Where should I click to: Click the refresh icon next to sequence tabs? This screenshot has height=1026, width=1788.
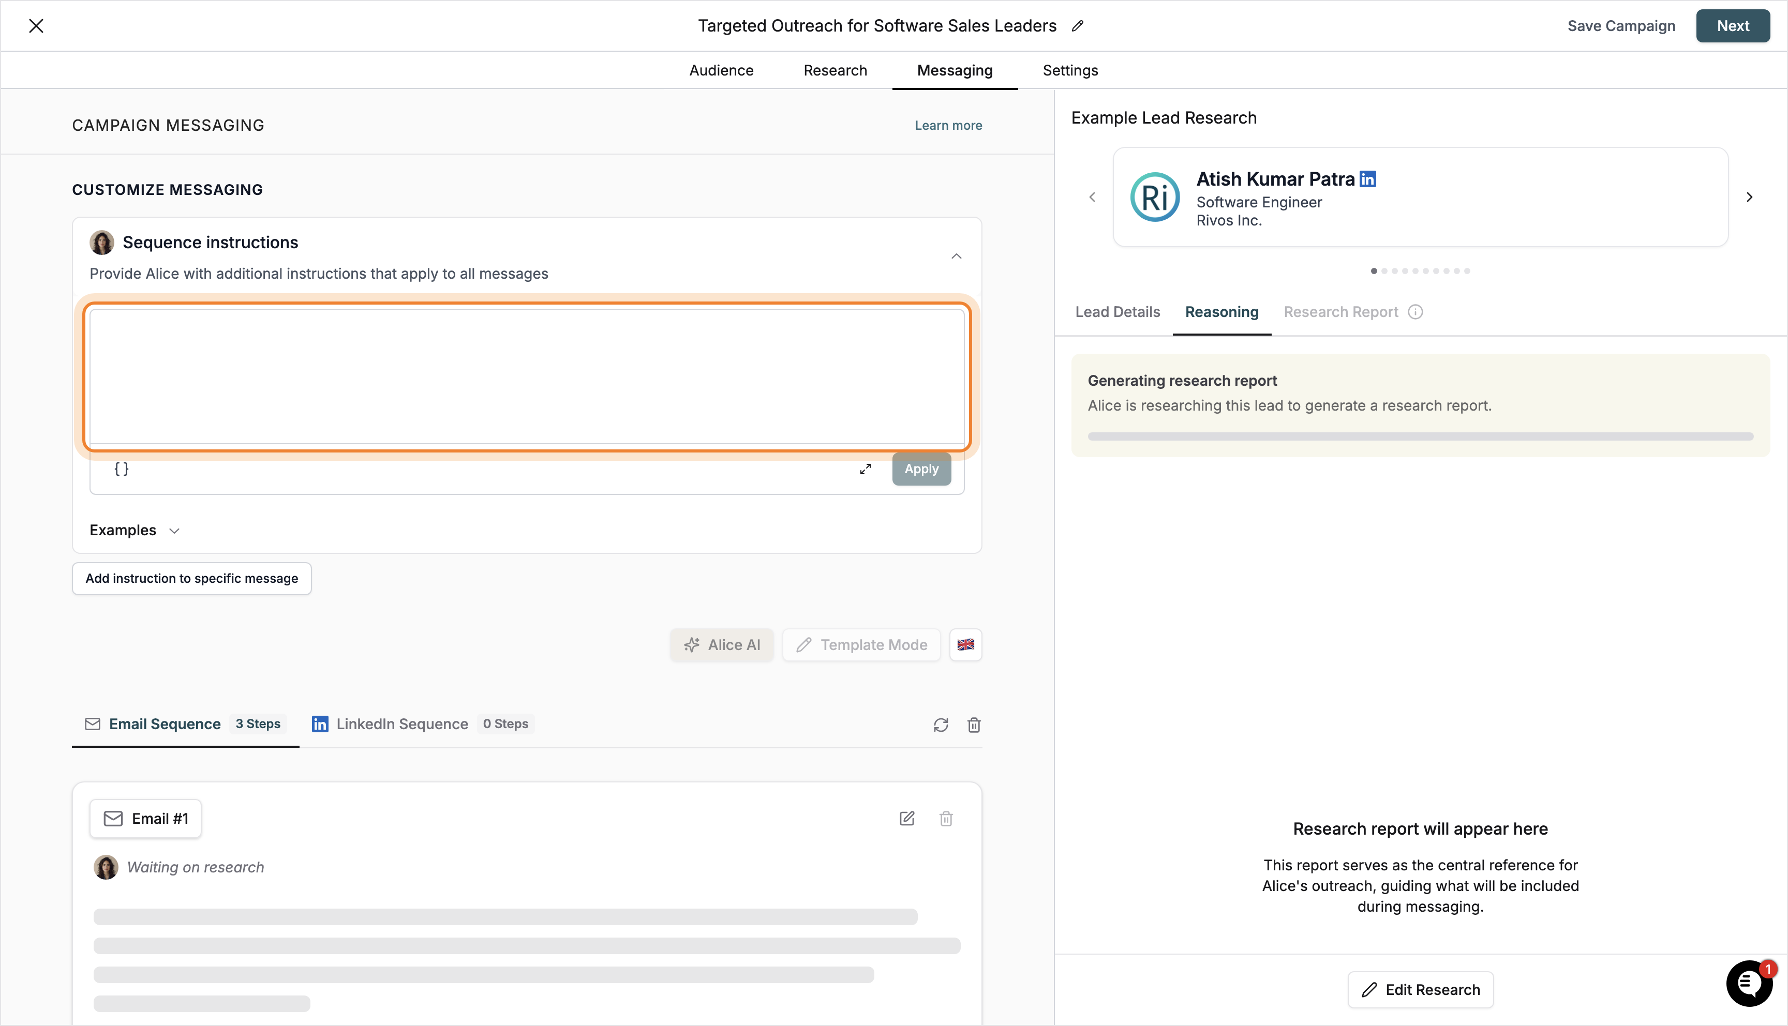tap(941, 725)
